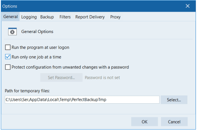Switch to the Logging tab

(x=29, y=17)
